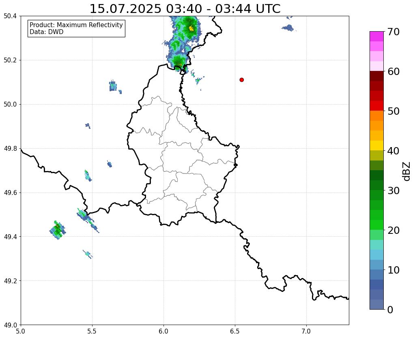Click the yellow high-reflectivity core near 50.35 latitude

[x=191, y=28]
